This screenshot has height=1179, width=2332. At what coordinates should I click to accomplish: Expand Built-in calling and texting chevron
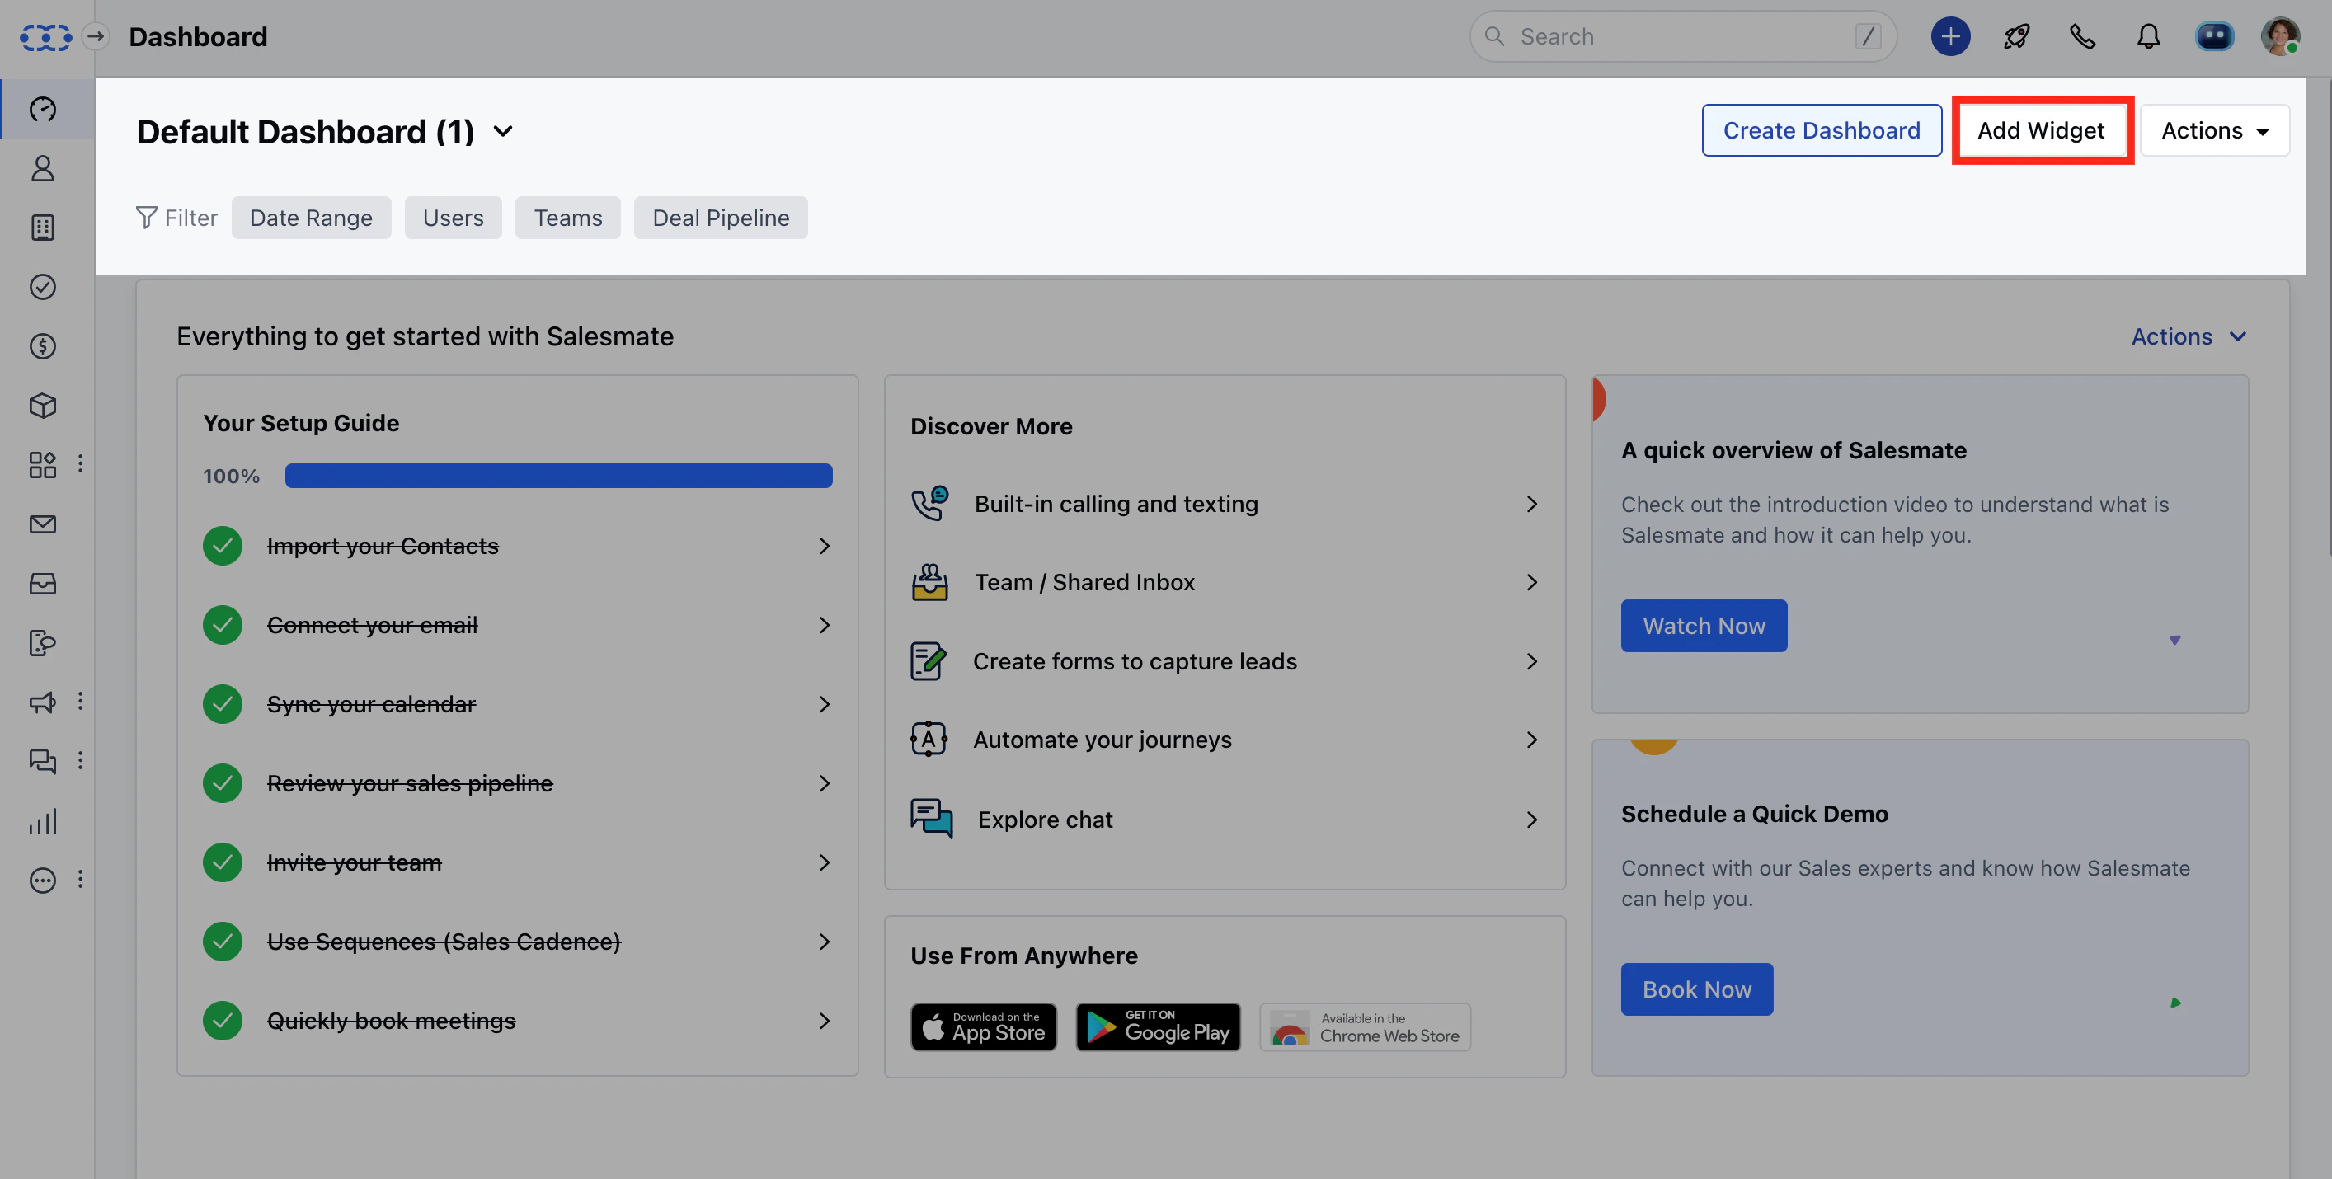tap(1532, 504)
